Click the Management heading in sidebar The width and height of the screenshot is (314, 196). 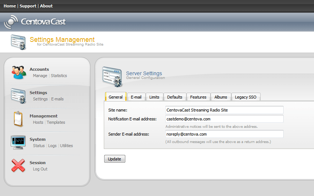43,116
